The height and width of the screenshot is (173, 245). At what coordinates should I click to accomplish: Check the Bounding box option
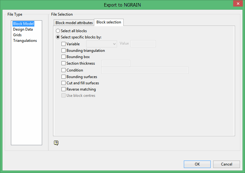tap(63, 57)
